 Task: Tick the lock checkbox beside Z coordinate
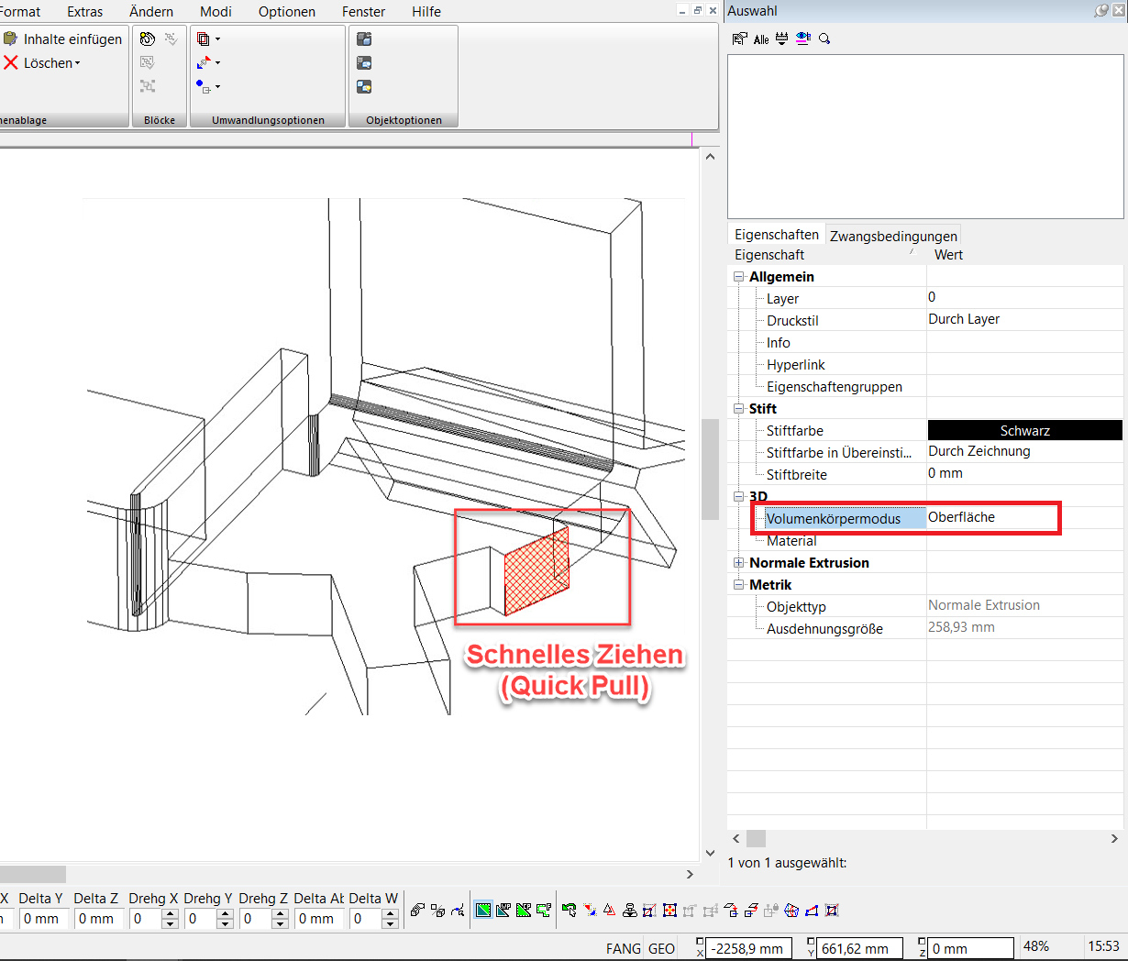tap(922, 942)
